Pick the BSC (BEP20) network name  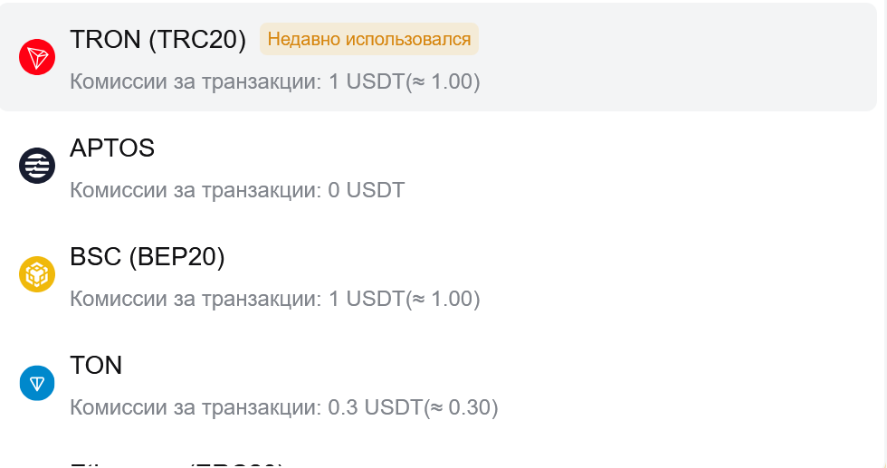pos(148,257)
